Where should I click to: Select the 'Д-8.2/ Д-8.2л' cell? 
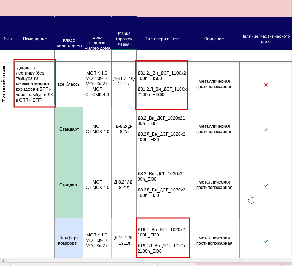(x=124, y=129)
